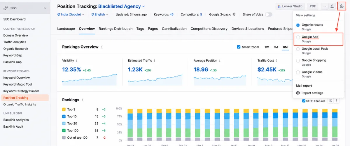Uncheck the Smart zoom checkbox
Image resolution: width=350 pixels, height=146 pixels.
(x=239, y=47)
